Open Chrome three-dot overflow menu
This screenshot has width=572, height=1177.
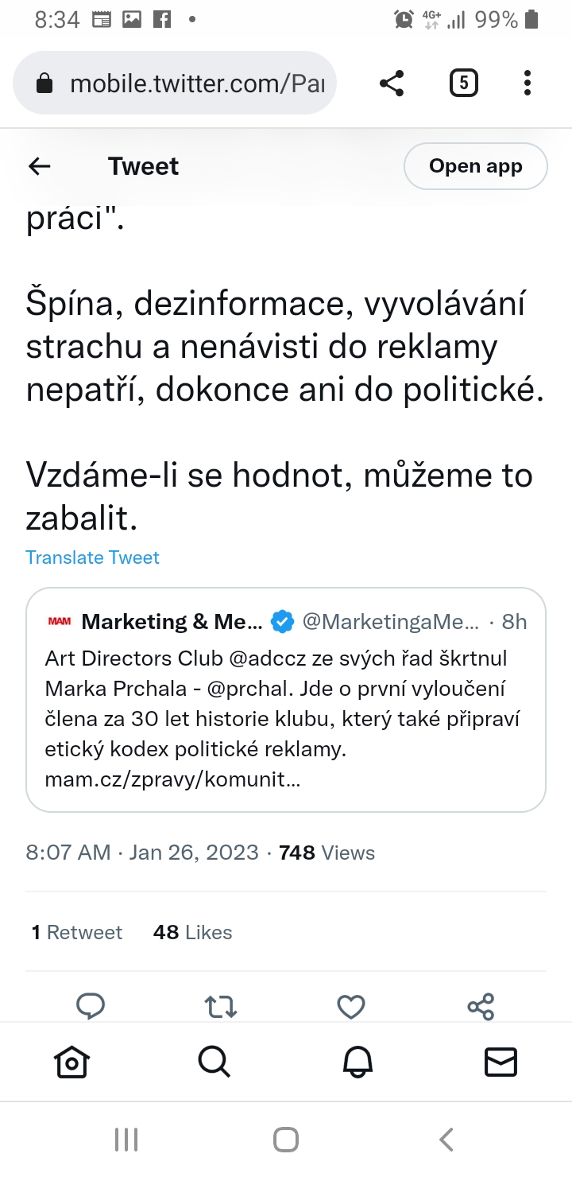point(528,83)
